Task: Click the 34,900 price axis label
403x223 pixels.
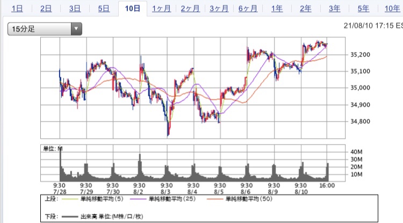Action: tap(361, 105)
